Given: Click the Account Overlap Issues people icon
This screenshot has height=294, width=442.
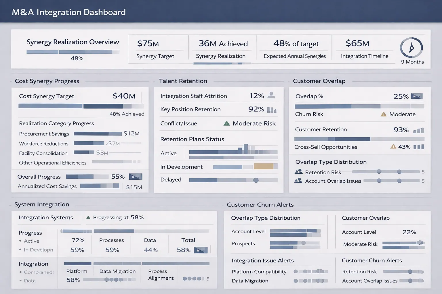Looking at the screenshot, I should [298, 181].
